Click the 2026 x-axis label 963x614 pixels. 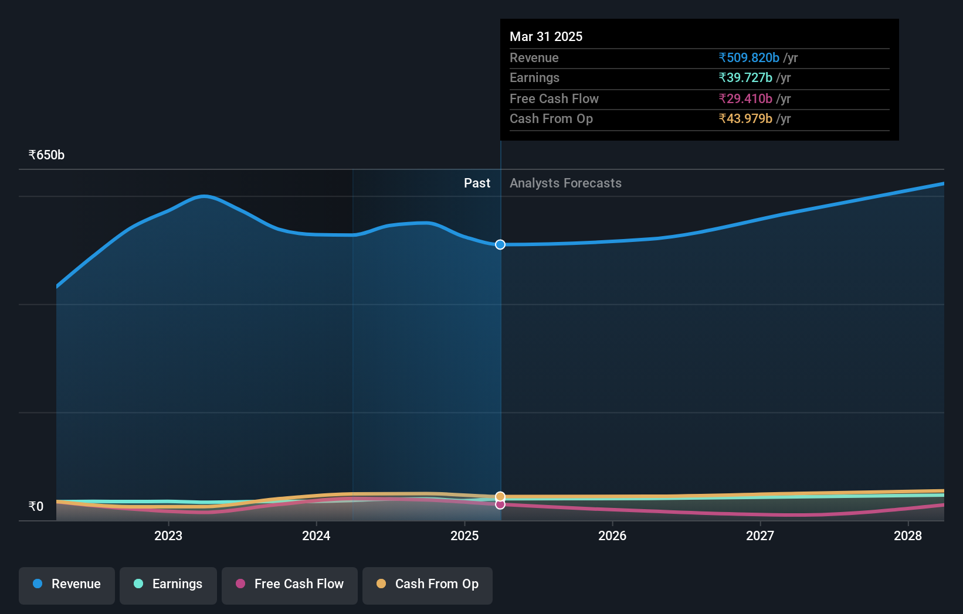click(x=612, y=535)
